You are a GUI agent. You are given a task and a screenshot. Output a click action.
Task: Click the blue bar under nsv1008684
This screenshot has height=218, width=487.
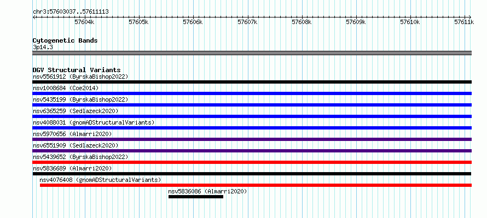point(252,93)
